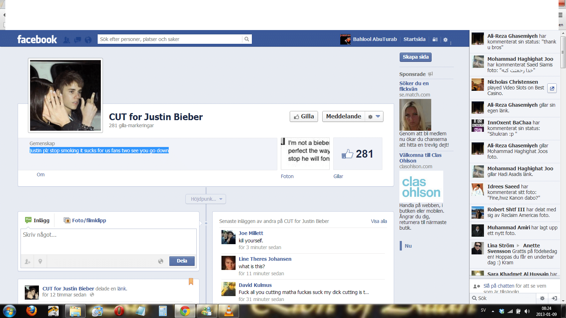566x318 pixels.
Task: Tag people icon in post composer
Action: point(27,261)
